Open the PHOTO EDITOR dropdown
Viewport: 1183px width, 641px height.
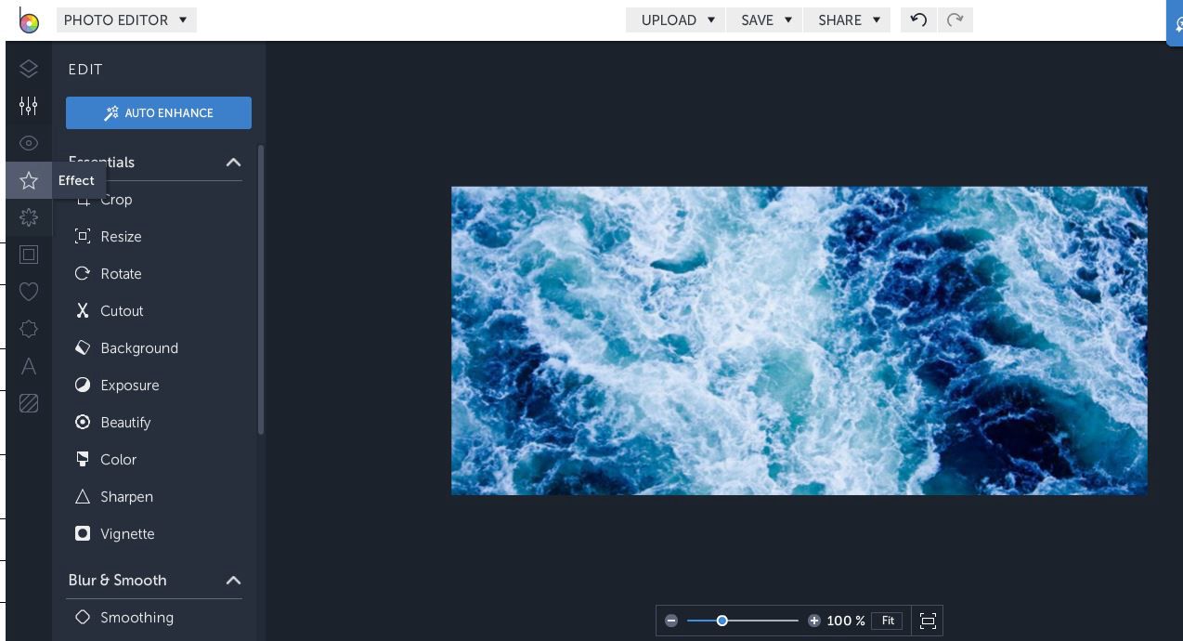pos(126,20)
